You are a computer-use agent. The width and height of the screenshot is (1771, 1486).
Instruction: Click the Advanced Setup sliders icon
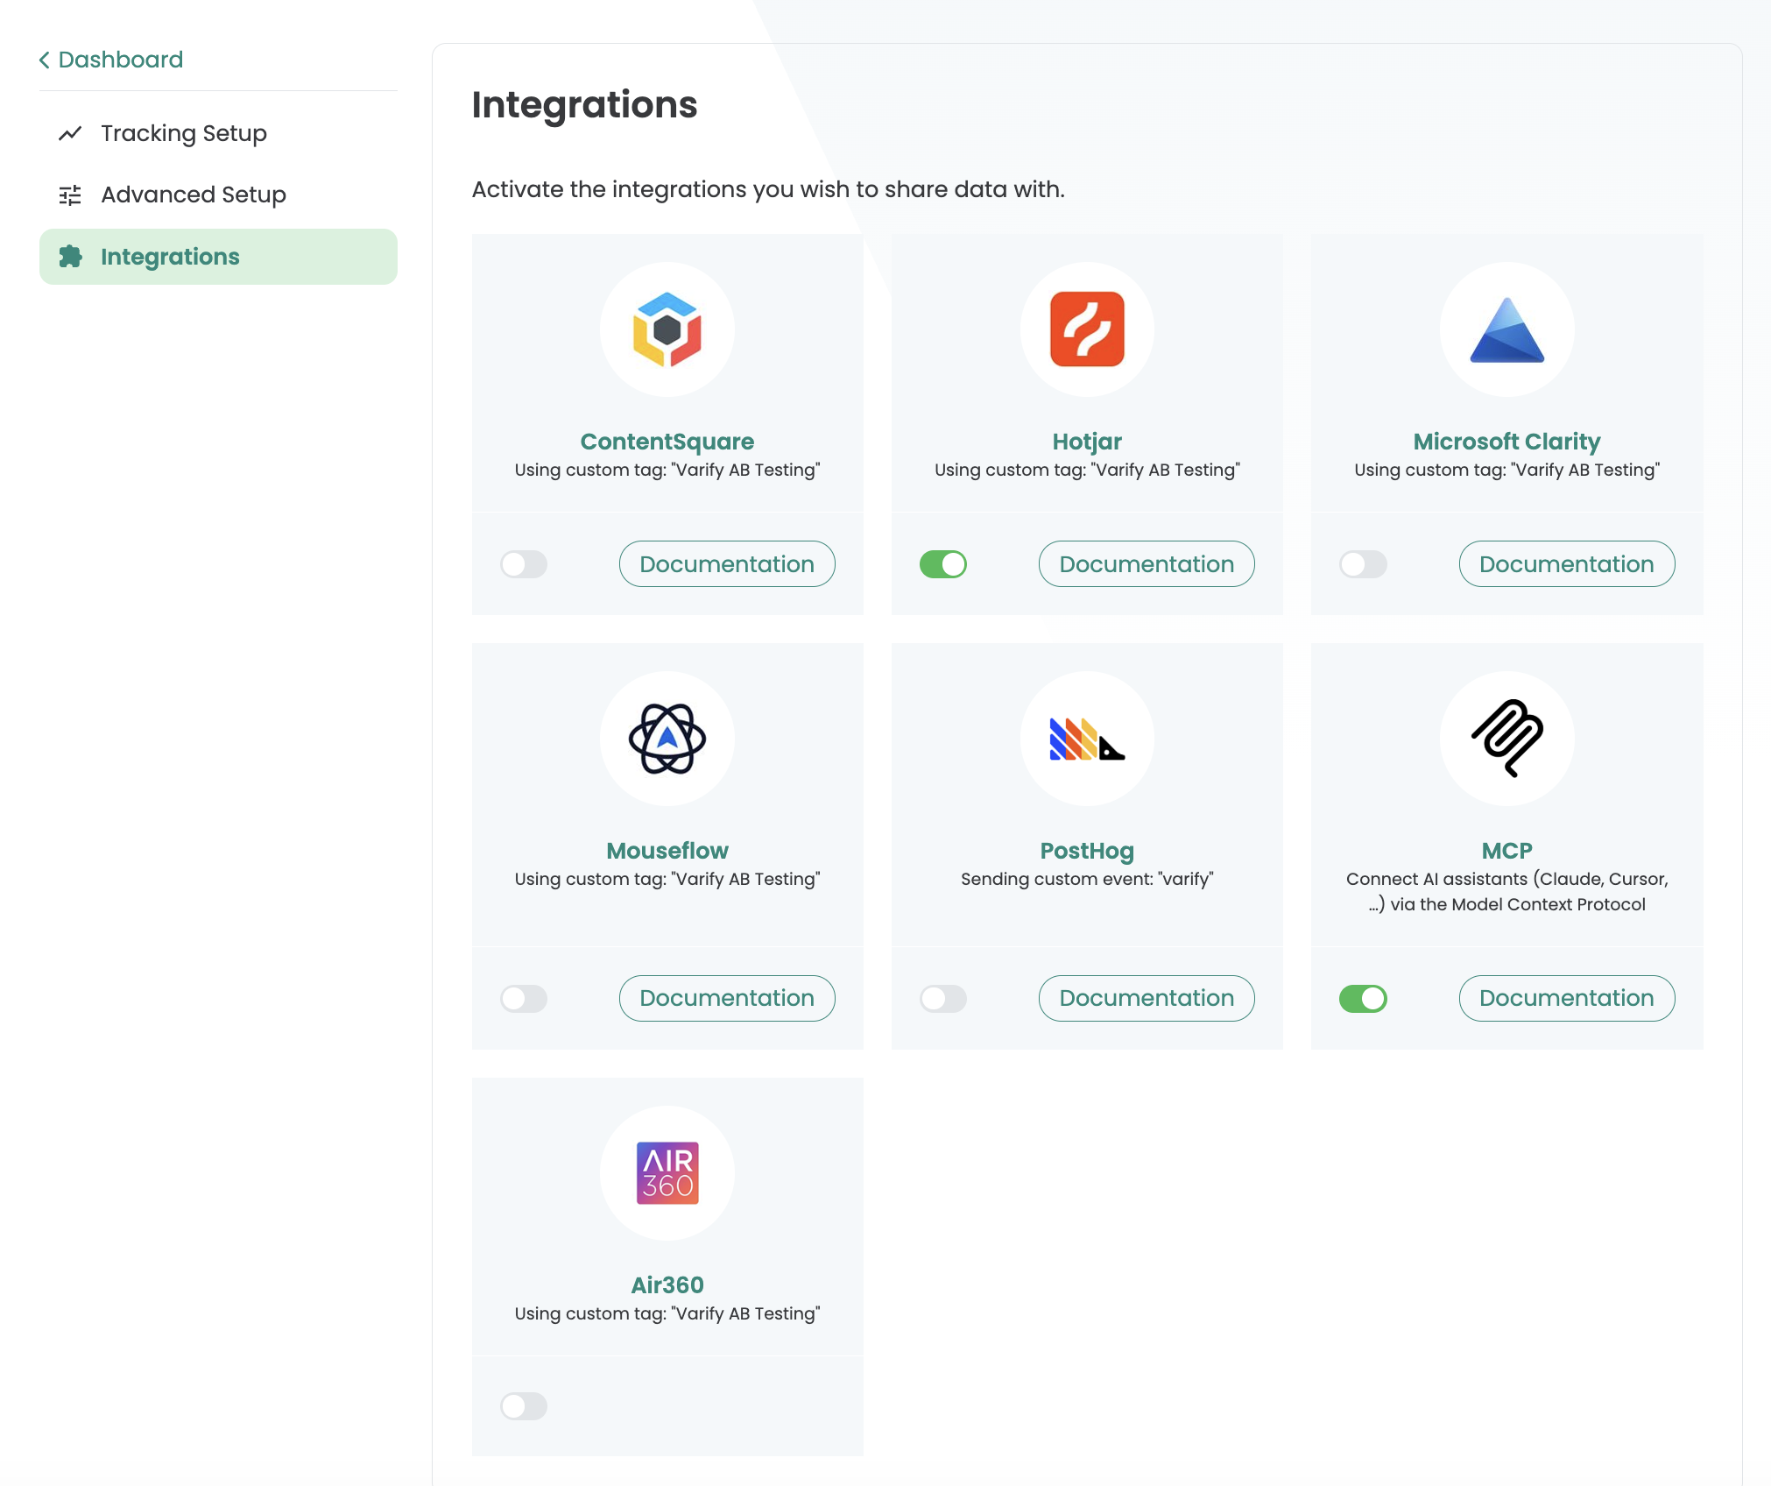coord(70,195)
